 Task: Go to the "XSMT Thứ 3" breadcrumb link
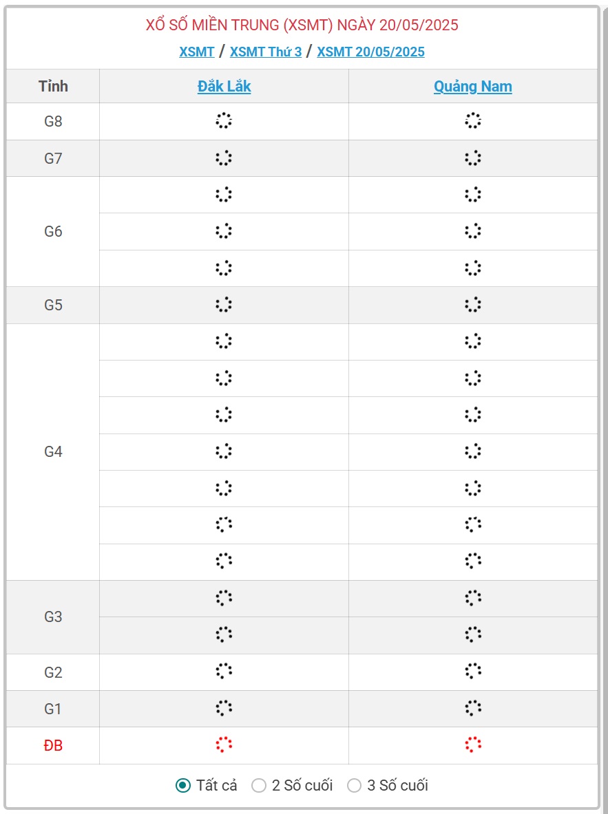(266, 52)
